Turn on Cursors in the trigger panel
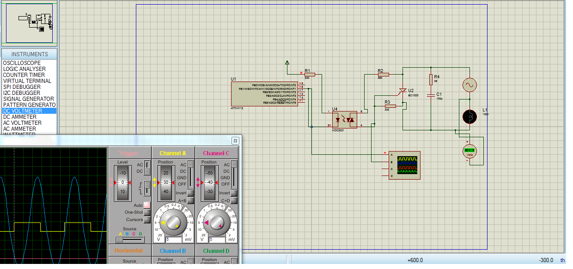The width and height of the screenshot is (573, 269). [x=147, y=220]
